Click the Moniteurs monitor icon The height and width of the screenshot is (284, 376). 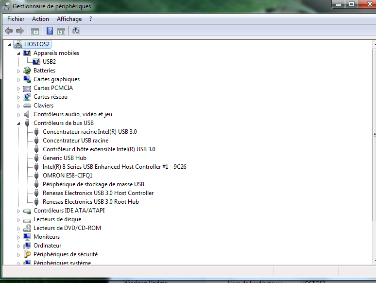27,237
